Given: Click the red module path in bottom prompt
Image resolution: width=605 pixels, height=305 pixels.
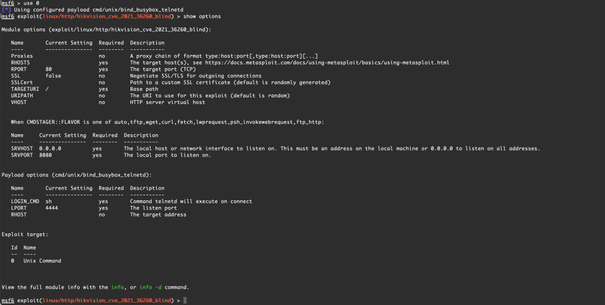Looking at the screenshot, I should tap(107, 301).
